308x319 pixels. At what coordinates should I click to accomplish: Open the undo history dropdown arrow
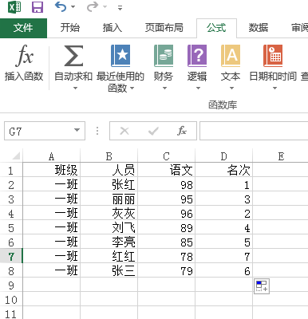click(x=73, y=7)
